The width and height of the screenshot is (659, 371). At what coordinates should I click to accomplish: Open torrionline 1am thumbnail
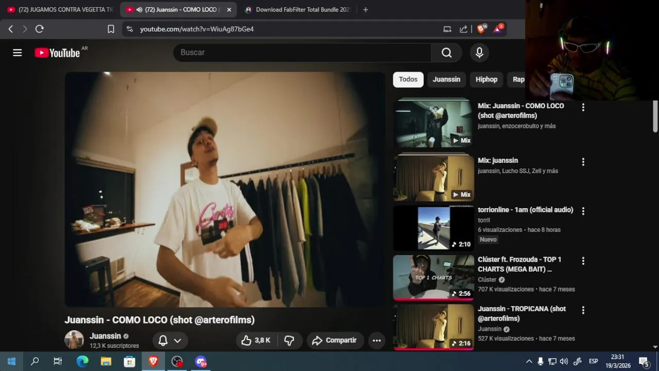433,228
